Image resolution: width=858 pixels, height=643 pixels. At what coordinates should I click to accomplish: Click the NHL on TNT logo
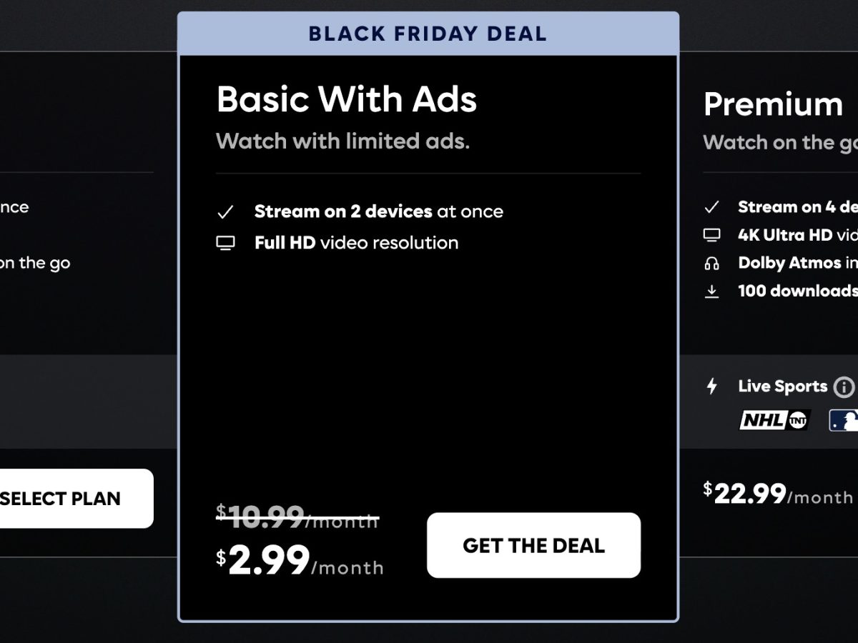coord(774,421)
